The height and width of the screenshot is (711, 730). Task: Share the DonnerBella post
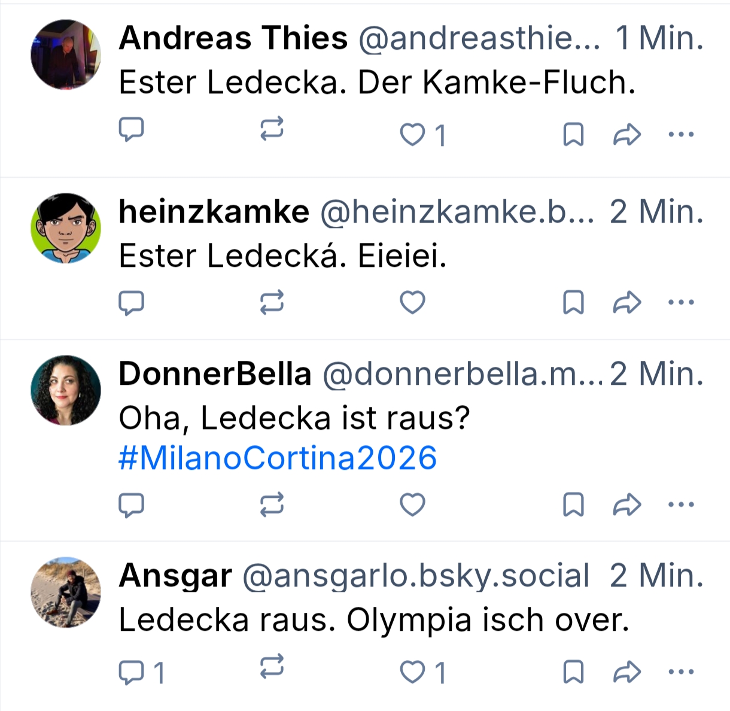[x=626, y=505]
